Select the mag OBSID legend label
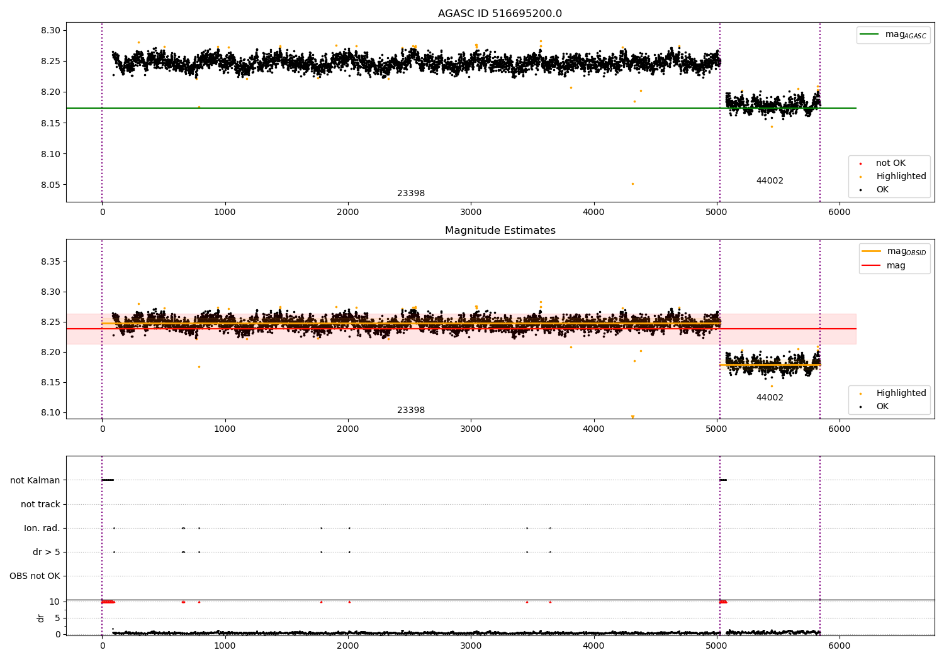The height and width of the screenshot is (660, 944). tap(906, 251)
